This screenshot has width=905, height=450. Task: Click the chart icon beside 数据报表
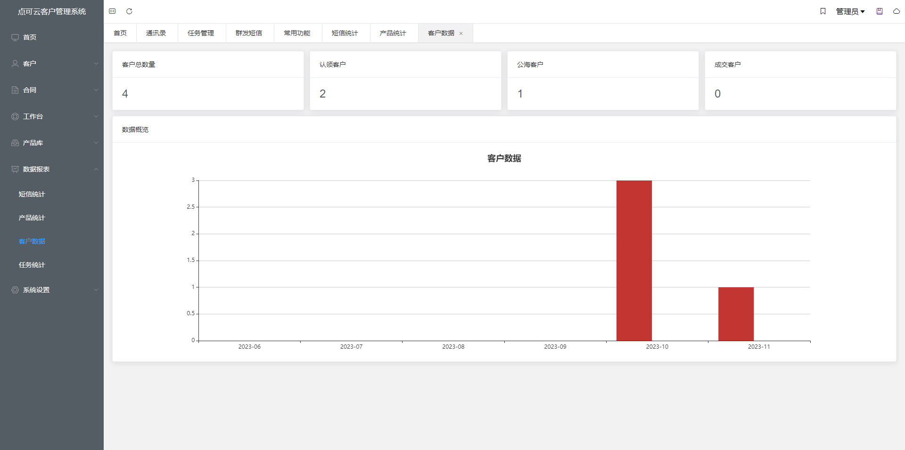pos(15,169)
